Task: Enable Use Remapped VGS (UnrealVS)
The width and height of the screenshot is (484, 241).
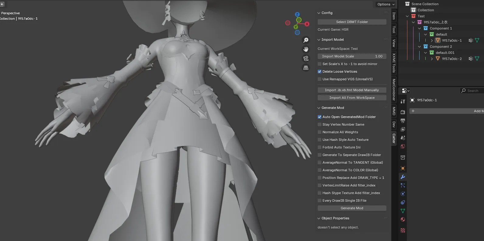Action: tap(320, 79)
